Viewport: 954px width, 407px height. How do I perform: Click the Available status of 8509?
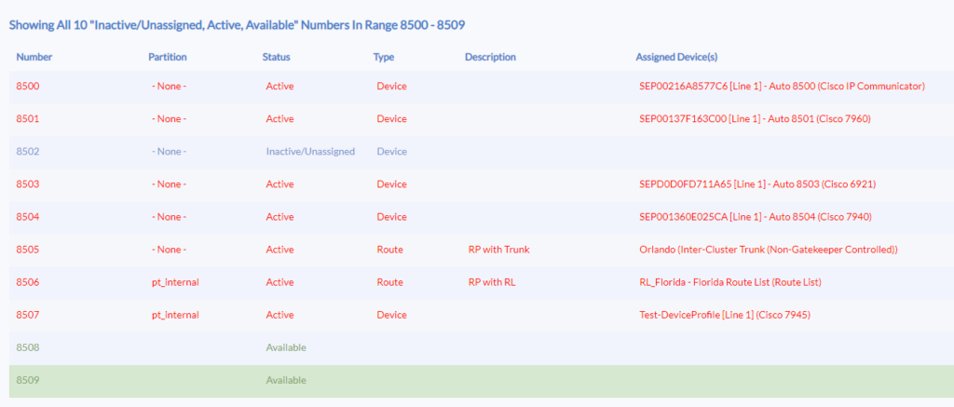[x=286, y=381]
